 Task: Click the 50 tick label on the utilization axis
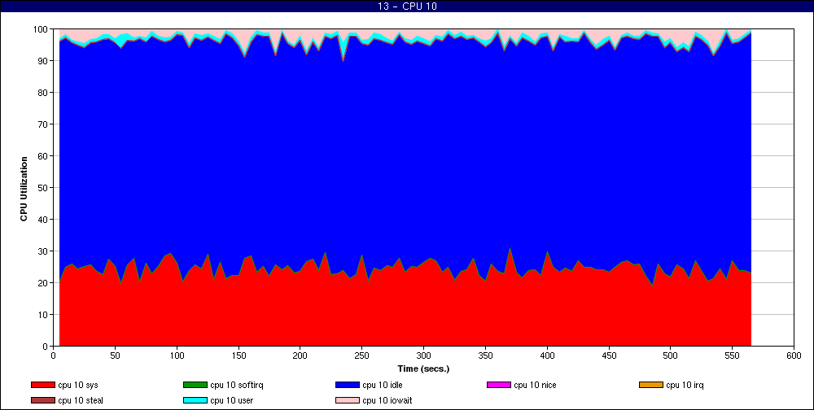(42, 188)
